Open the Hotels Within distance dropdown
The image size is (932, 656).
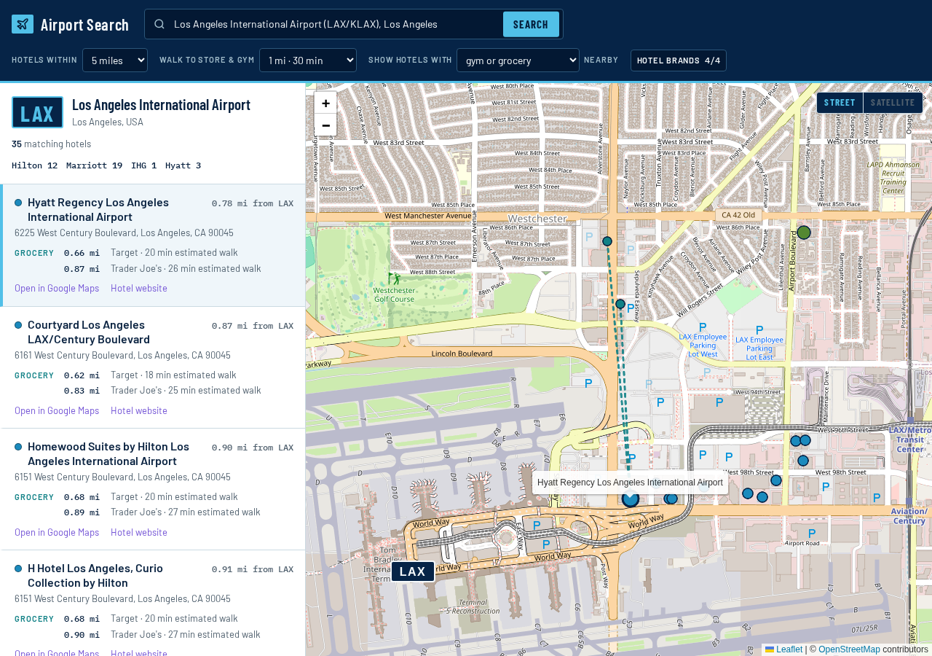(x=115, y=60)
